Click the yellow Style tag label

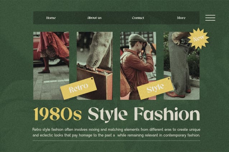point(155,88)
